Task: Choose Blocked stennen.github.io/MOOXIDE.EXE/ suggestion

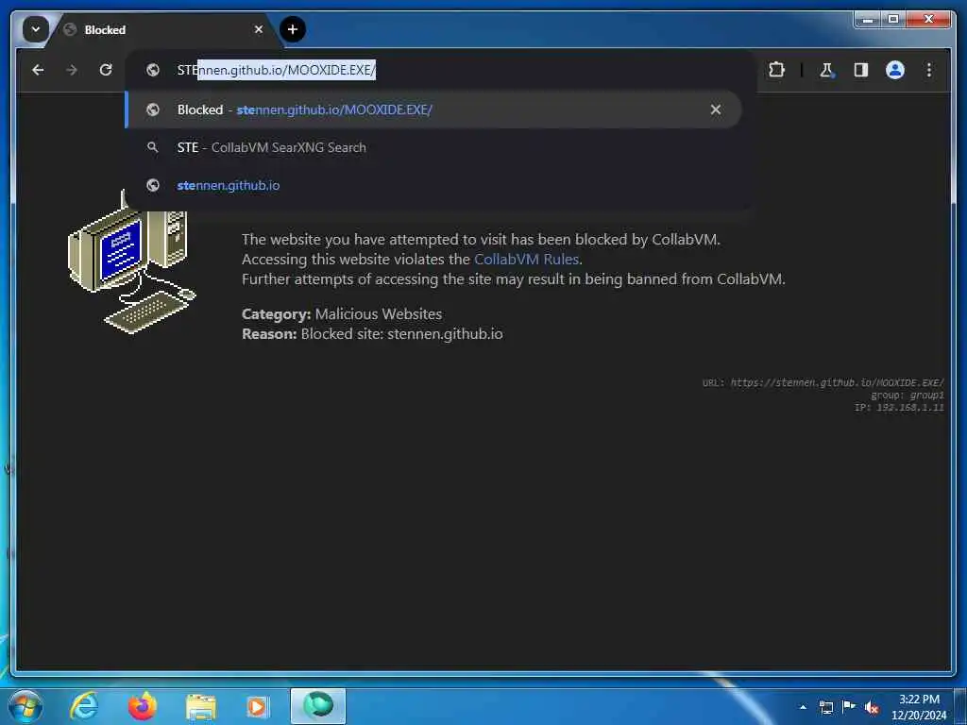Action: pos(433,110)
